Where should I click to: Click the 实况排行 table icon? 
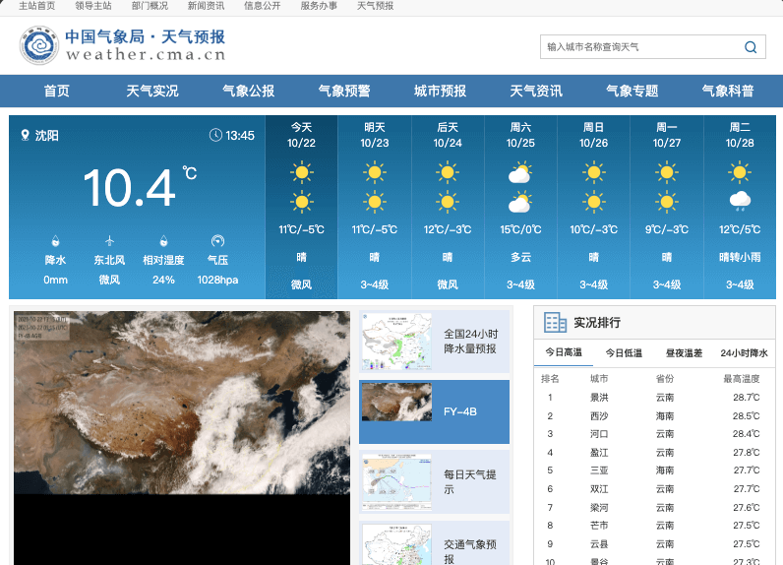coord(555,323)
